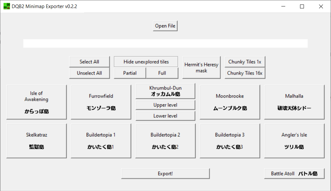Select the Isle of Awakening island
This screenshot has height=191, width=331.
click(x=36, y=102)
